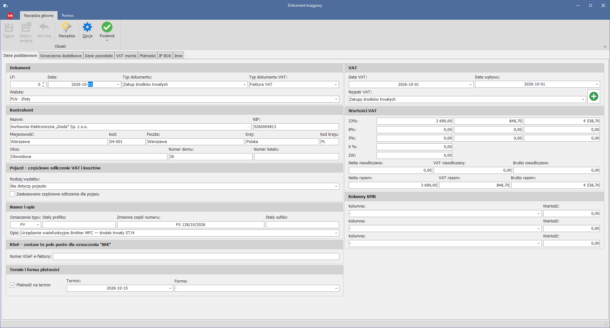The width and height of the screenshot is (610, 328).
Task: Click the NIP input field
Action: pos(296,127)
